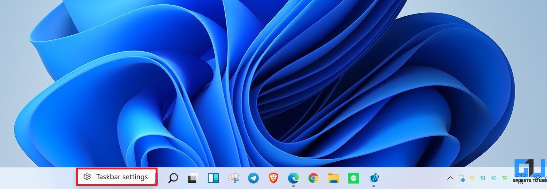Open the ENG language input indicator
The height and width of the screenshot is (189, 547).
(x=521, y=178)
